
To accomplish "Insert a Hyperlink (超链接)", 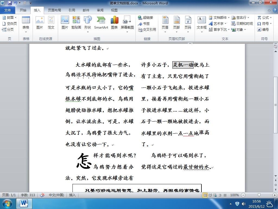I will click(x=146, y=17).
